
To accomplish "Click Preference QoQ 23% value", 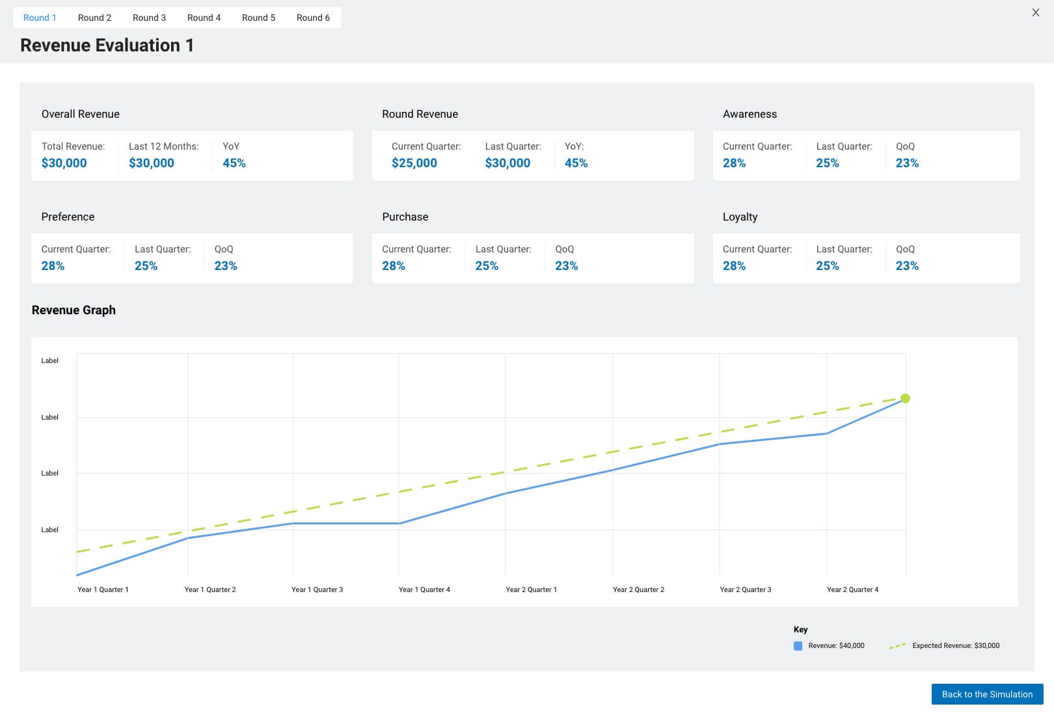I will pyautogui.click(x=226, y=265).
